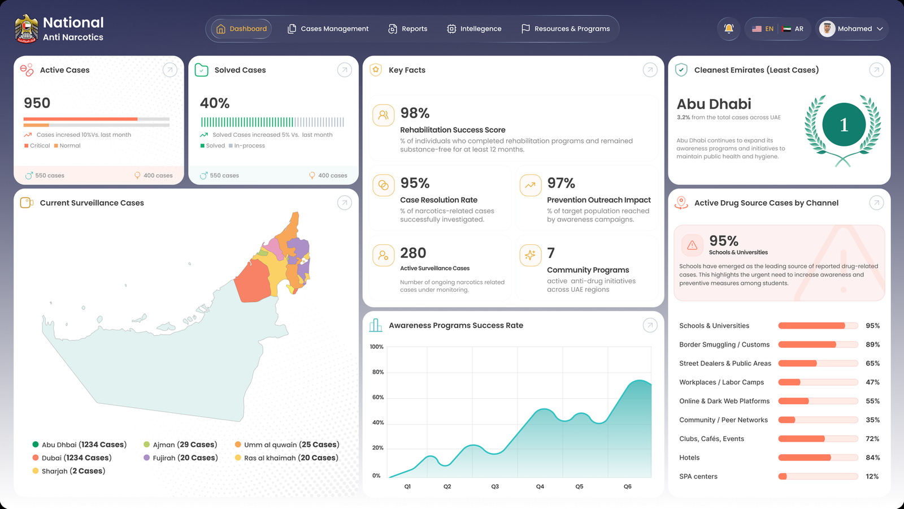Open Cases Management tab

tap(328, 29)
